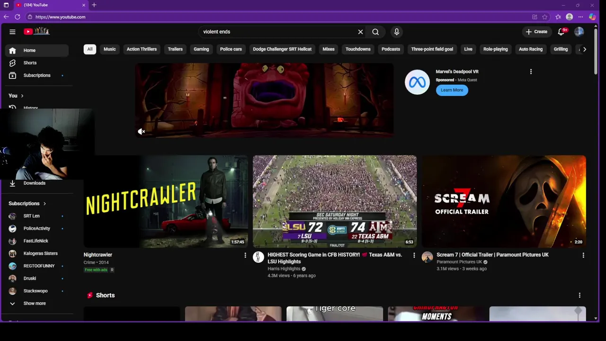Image resolution: width=606 pixels, height=341 pixels.
Task: Click the Create button
Action: coord(536,32)
